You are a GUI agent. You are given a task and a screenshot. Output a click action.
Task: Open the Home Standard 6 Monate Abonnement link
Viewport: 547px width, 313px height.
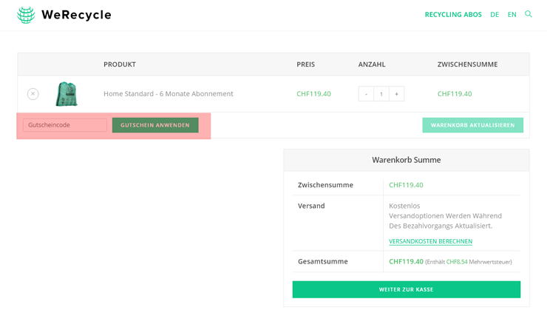coord(168,94)
